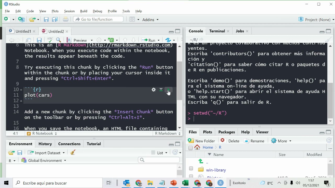Click Rename in Files pane
Screen dimensions: 335x188
coord(254,141)
